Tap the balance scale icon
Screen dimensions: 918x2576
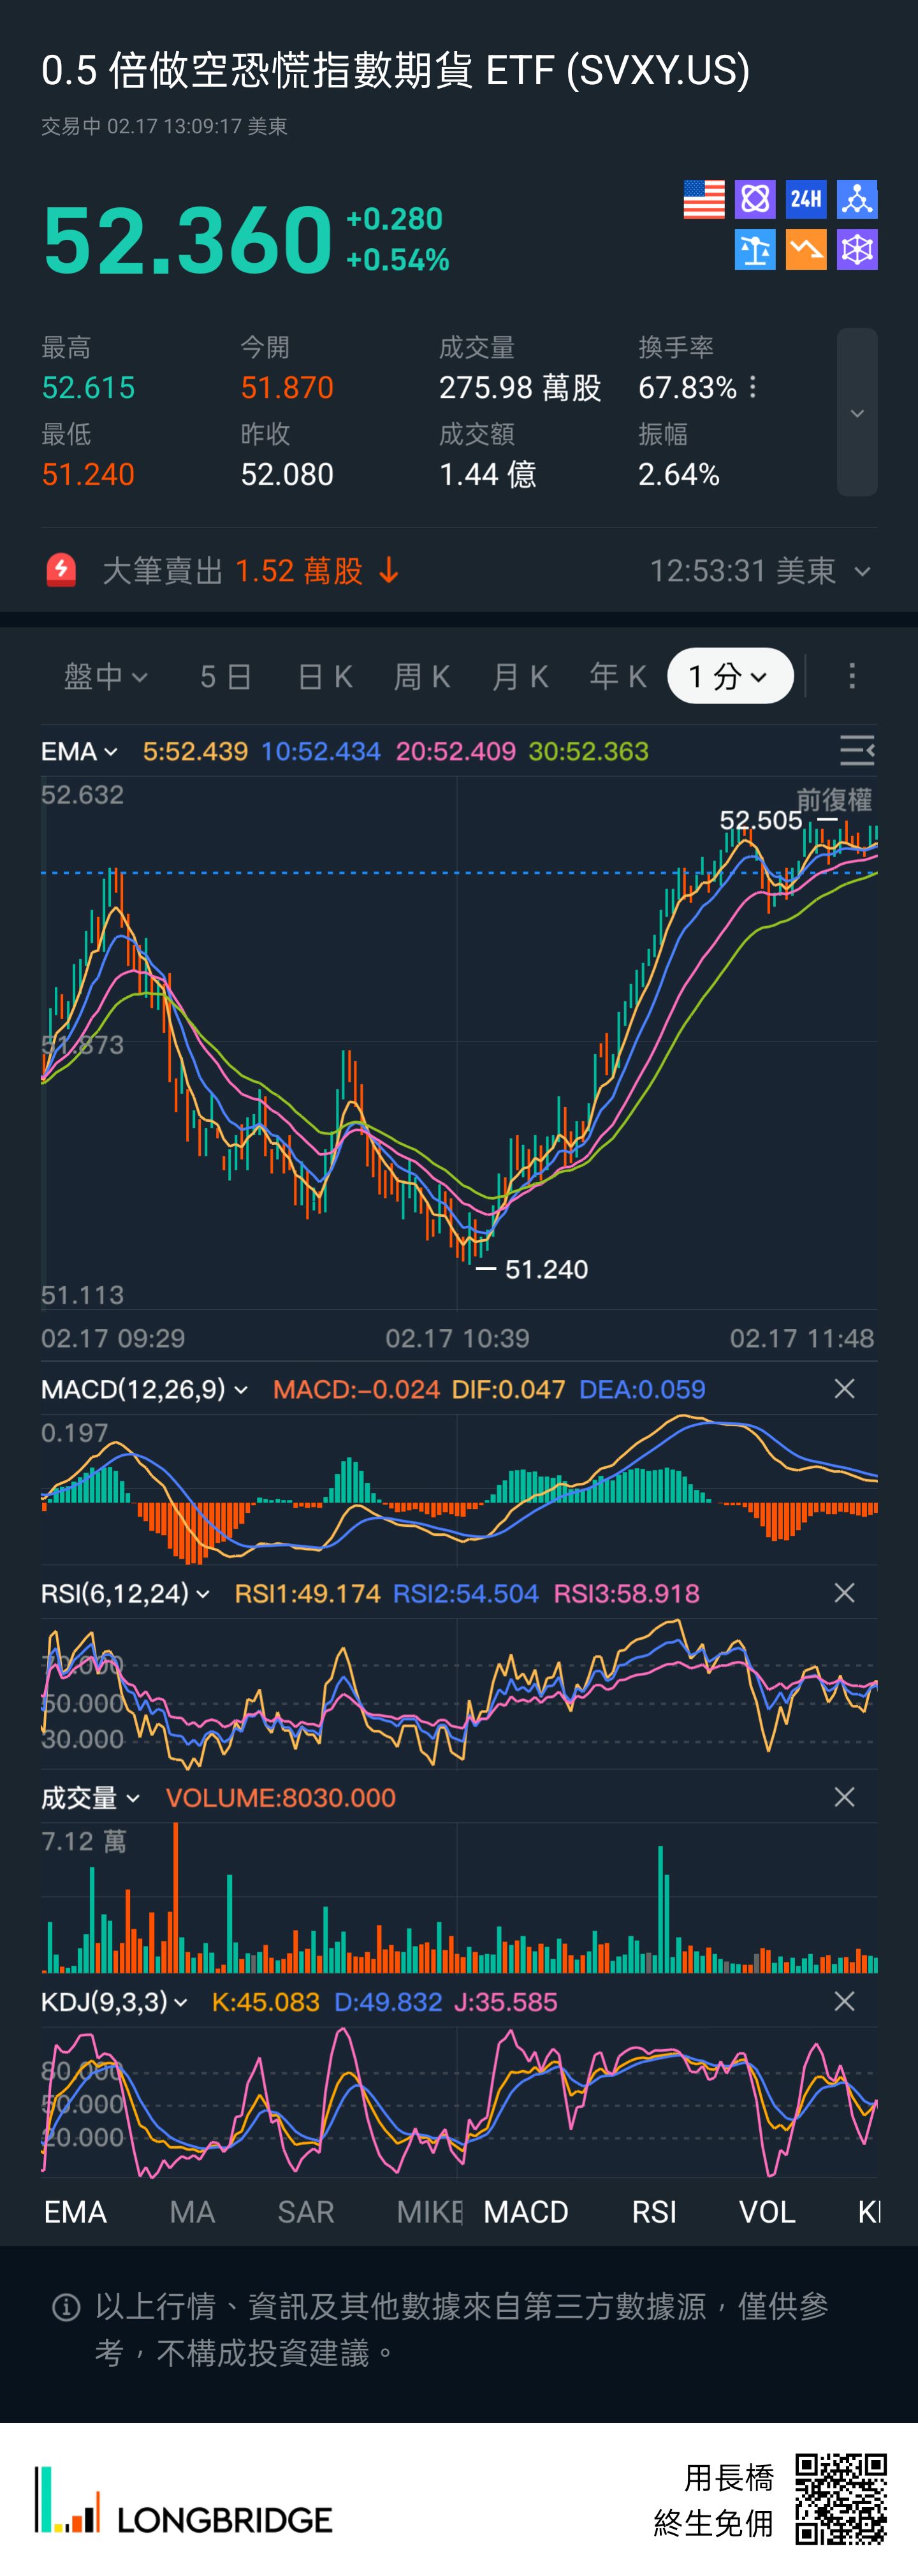pos(755,250)
